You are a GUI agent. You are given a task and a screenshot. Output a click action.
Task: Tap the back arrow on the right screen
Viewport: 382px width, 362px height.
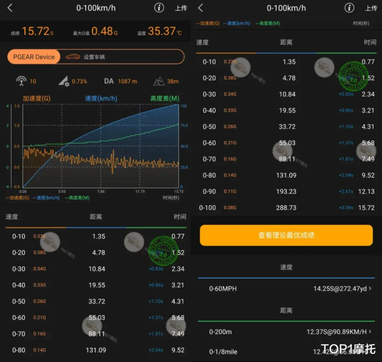[201, 8]
